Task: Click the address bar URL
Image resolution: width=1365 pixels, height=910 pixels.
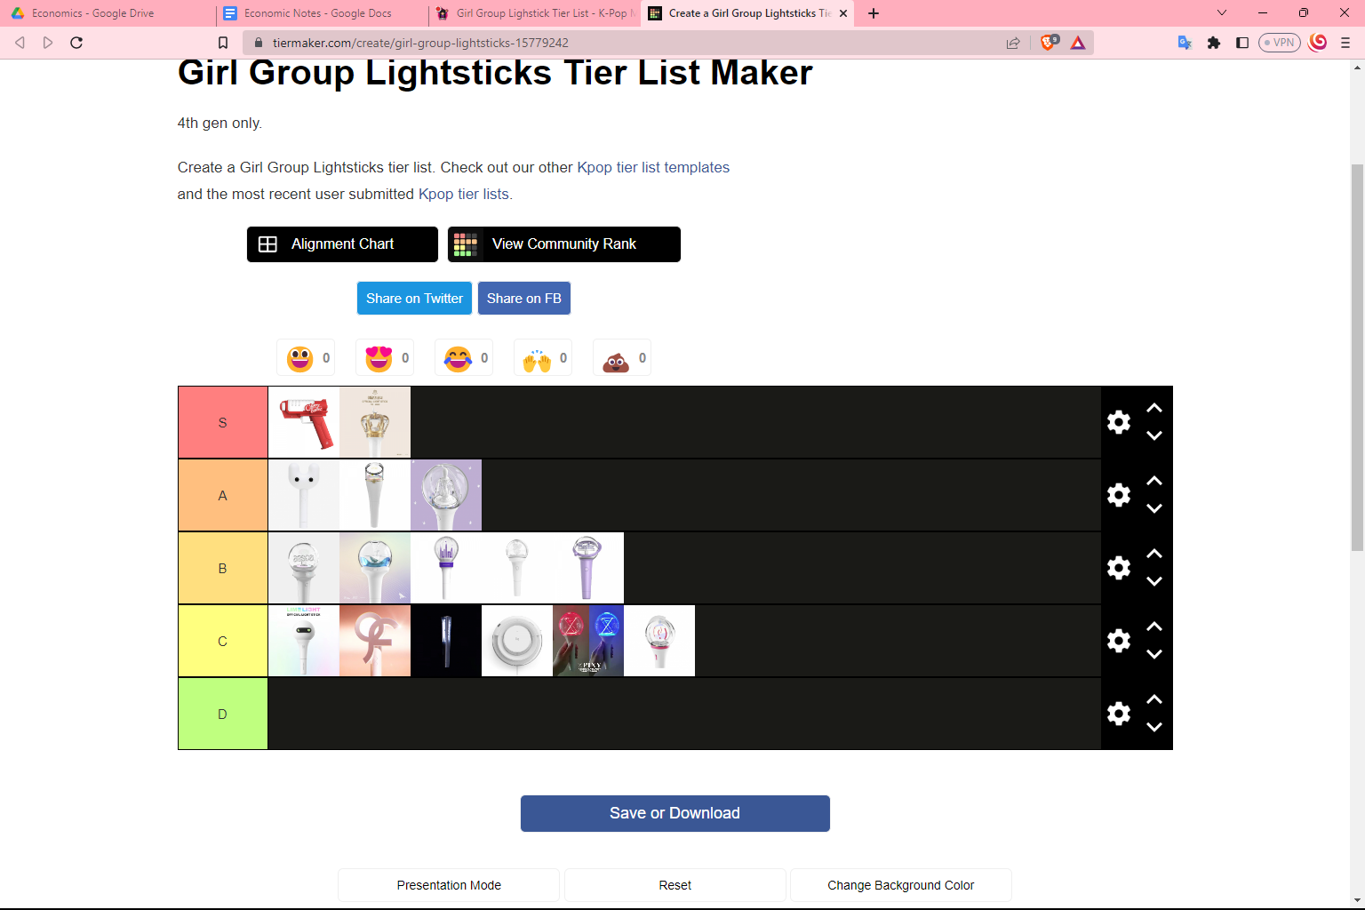Action: [420, 43]
